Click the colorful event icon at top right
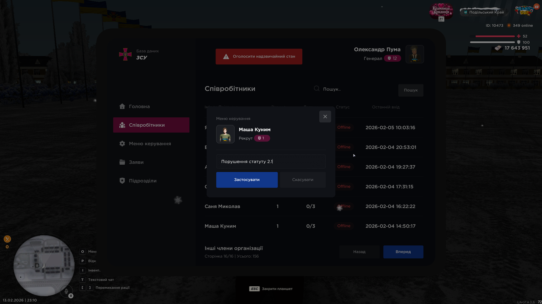 click(x=525, y=10)
